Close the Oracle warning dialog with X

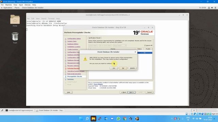click(x=135, y=52)
